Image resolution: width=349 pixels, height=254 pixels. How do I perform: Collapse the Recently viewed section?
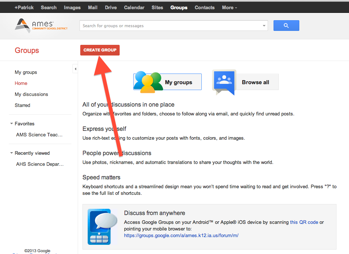[x=11, y=153]
